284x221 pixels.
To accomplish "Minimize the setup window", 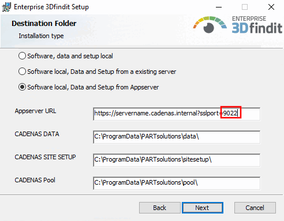I will pos(219,7).
